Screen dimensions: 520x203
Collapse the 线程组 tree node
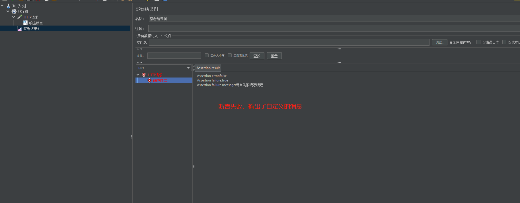(x=8, y=11)
